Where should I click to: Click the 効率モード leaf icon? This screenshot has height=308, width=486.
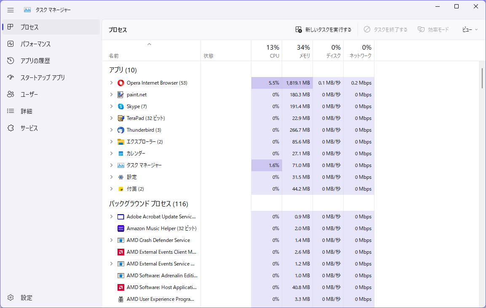pyautogui.click(x=421, y=29)
